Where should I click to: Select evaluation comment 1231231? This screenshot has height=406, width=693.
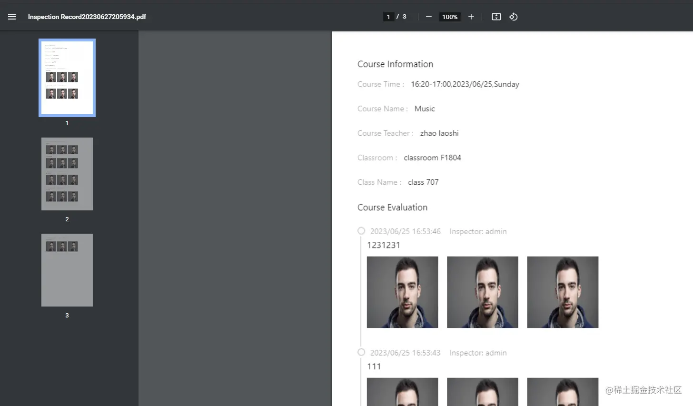[384, 245]
